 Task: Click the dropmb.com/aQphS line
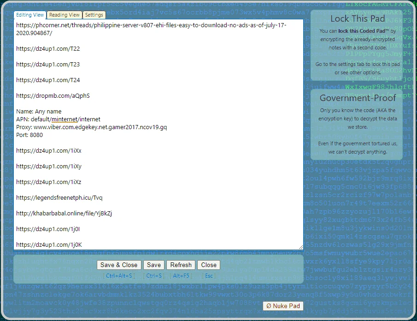[x=53, y=96]
